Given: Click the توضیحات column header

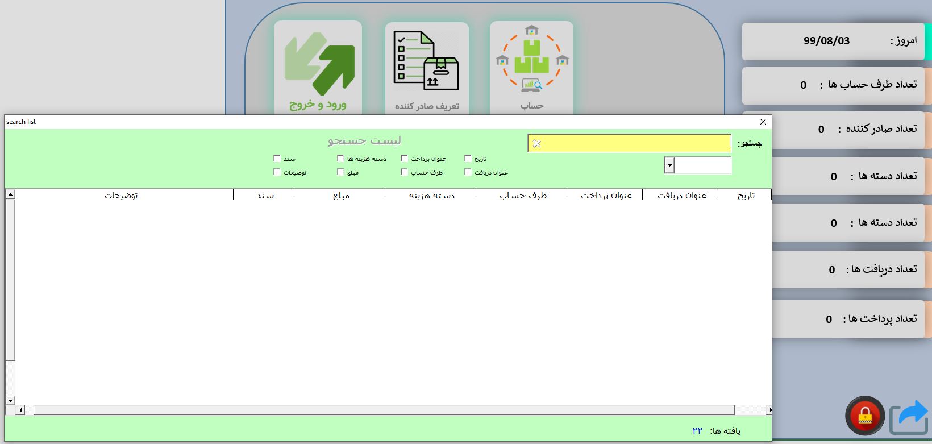Looking at the screenshot, I should [121, 195].
